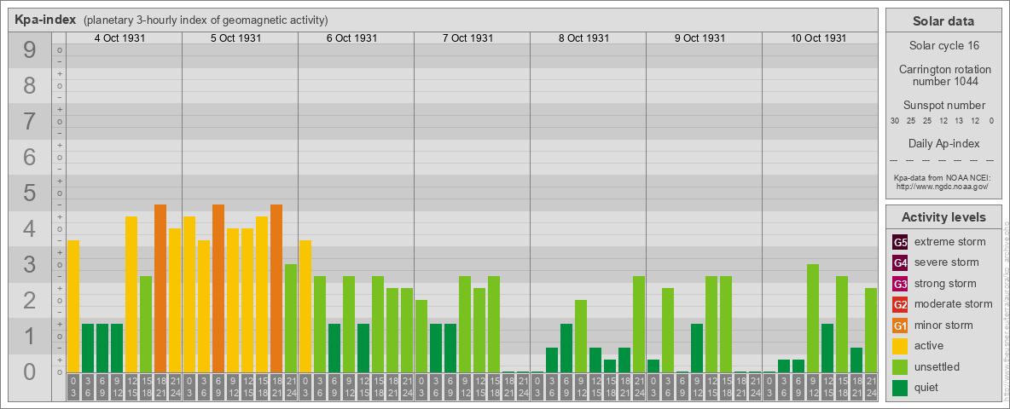Select the 8 Oct 1931 date header
The width and height of the screenshot is (1010, 409).
point(583,38)
